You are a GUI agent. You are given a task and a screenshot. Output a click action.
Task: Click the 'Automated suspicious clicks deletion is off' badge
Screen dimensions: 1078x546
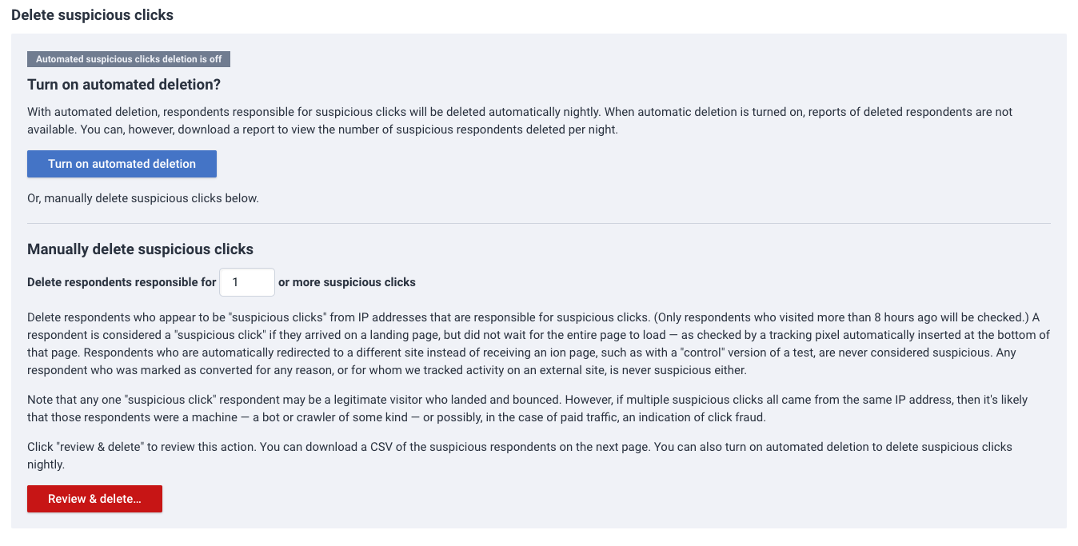tap(129, 59)
